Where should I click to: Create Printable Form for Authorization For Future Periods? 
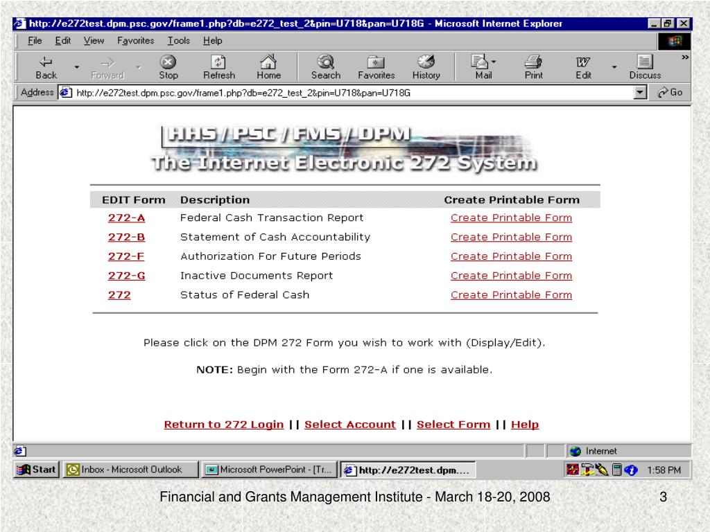coord(511,256)
